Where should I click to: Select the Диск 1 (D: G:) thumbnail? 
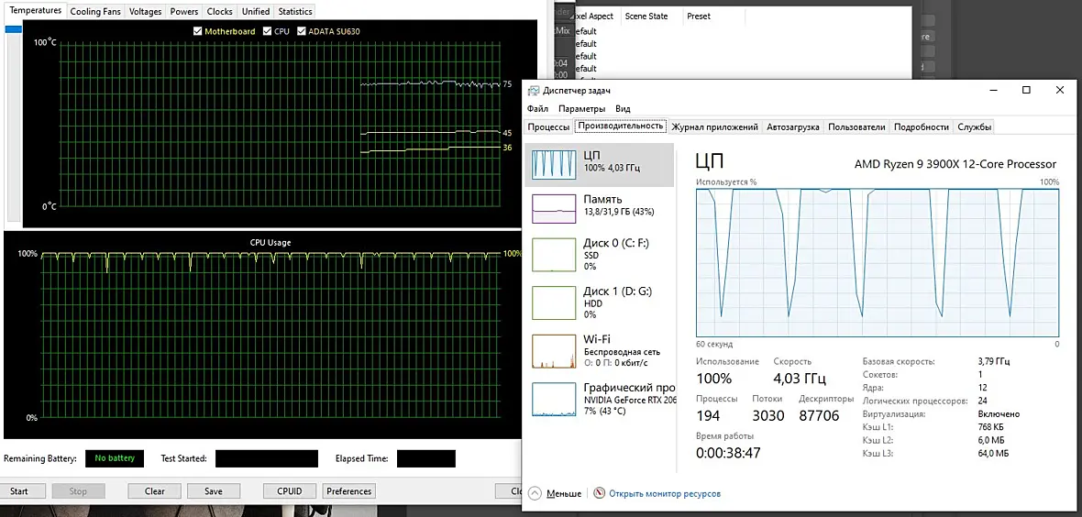(554, 302)
